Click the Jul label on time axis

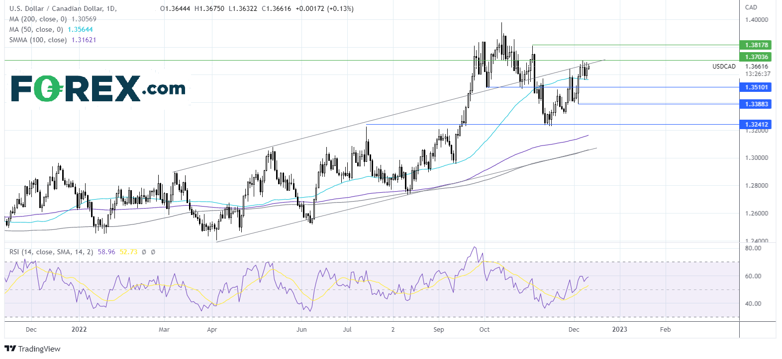coord(347,329)
